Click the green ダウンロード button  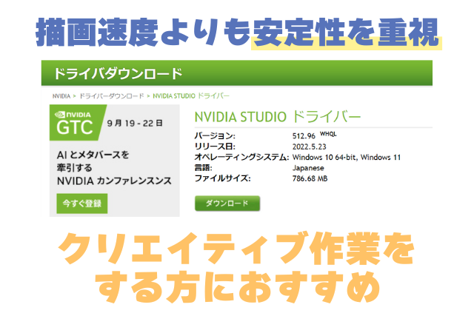[x=227, y=204]
